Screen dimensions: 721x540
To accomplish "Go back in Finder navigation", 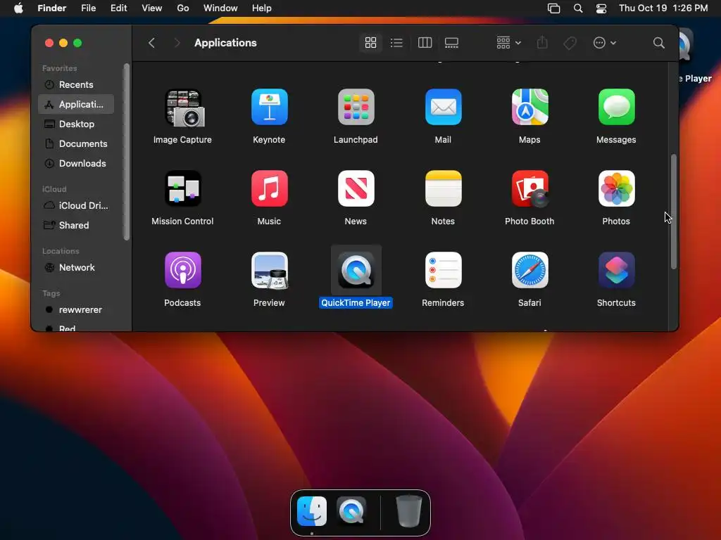I will pos(152,43).
